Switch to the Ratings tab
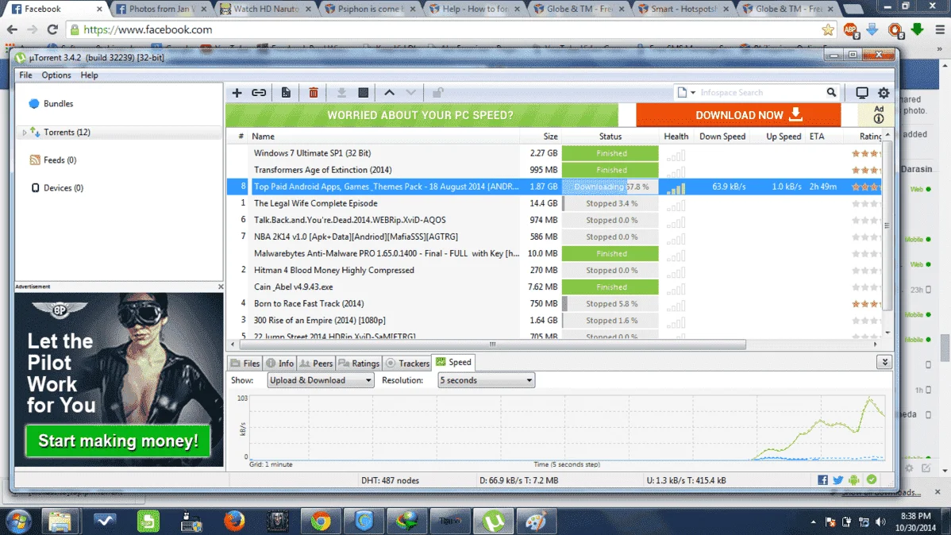 click(359, 364)
